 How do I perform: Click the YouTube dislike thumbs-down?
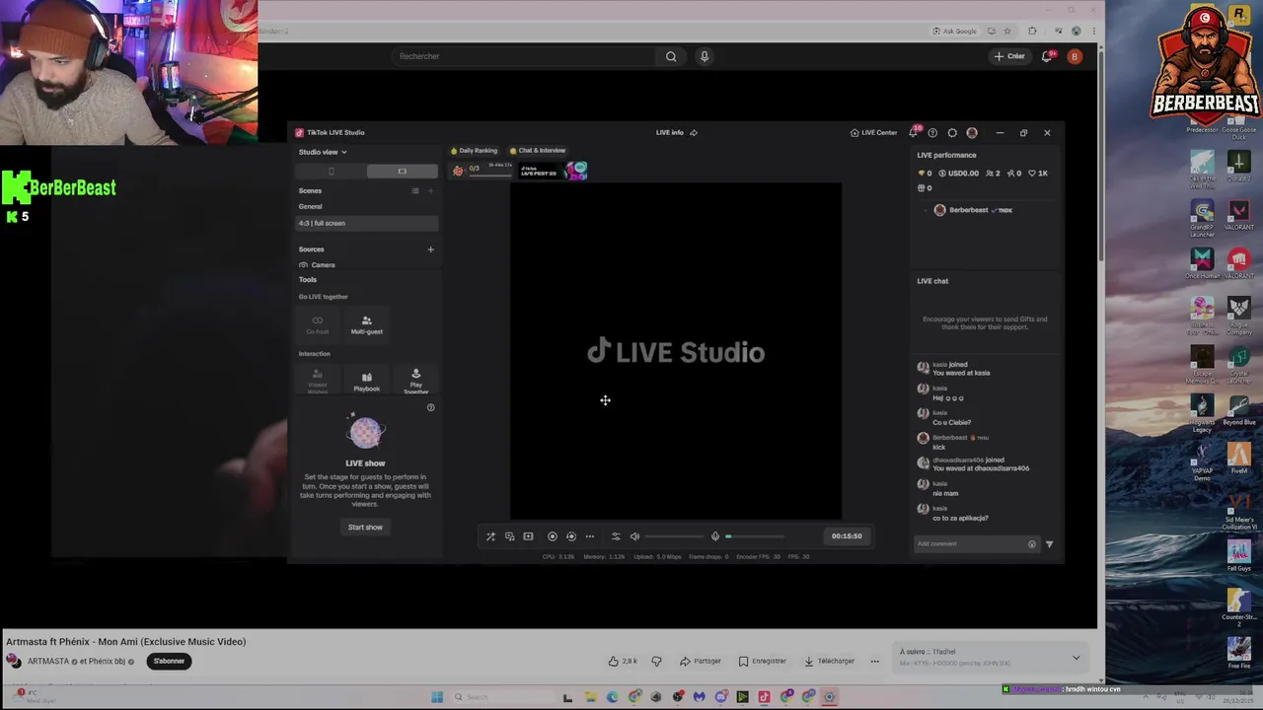[x=656, y=662]
